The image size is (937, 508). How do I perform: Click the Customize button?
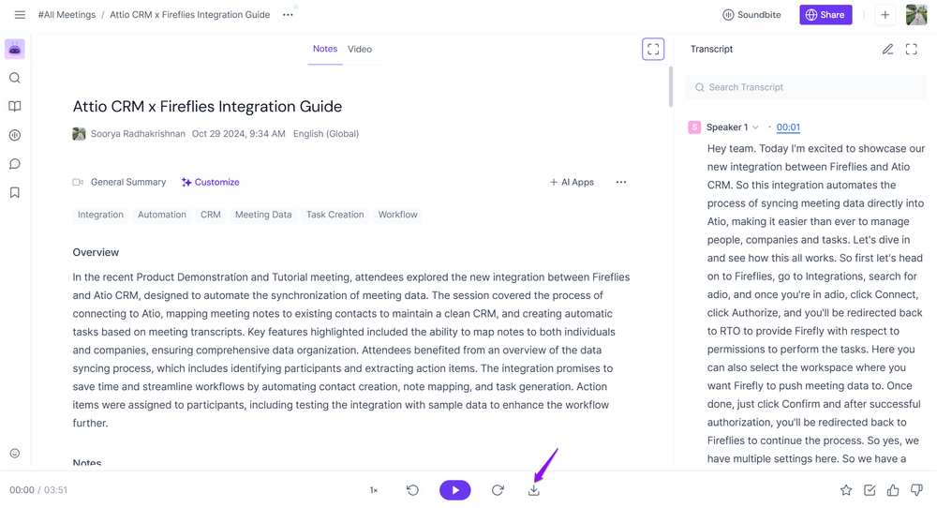click(x=210, y=182)
